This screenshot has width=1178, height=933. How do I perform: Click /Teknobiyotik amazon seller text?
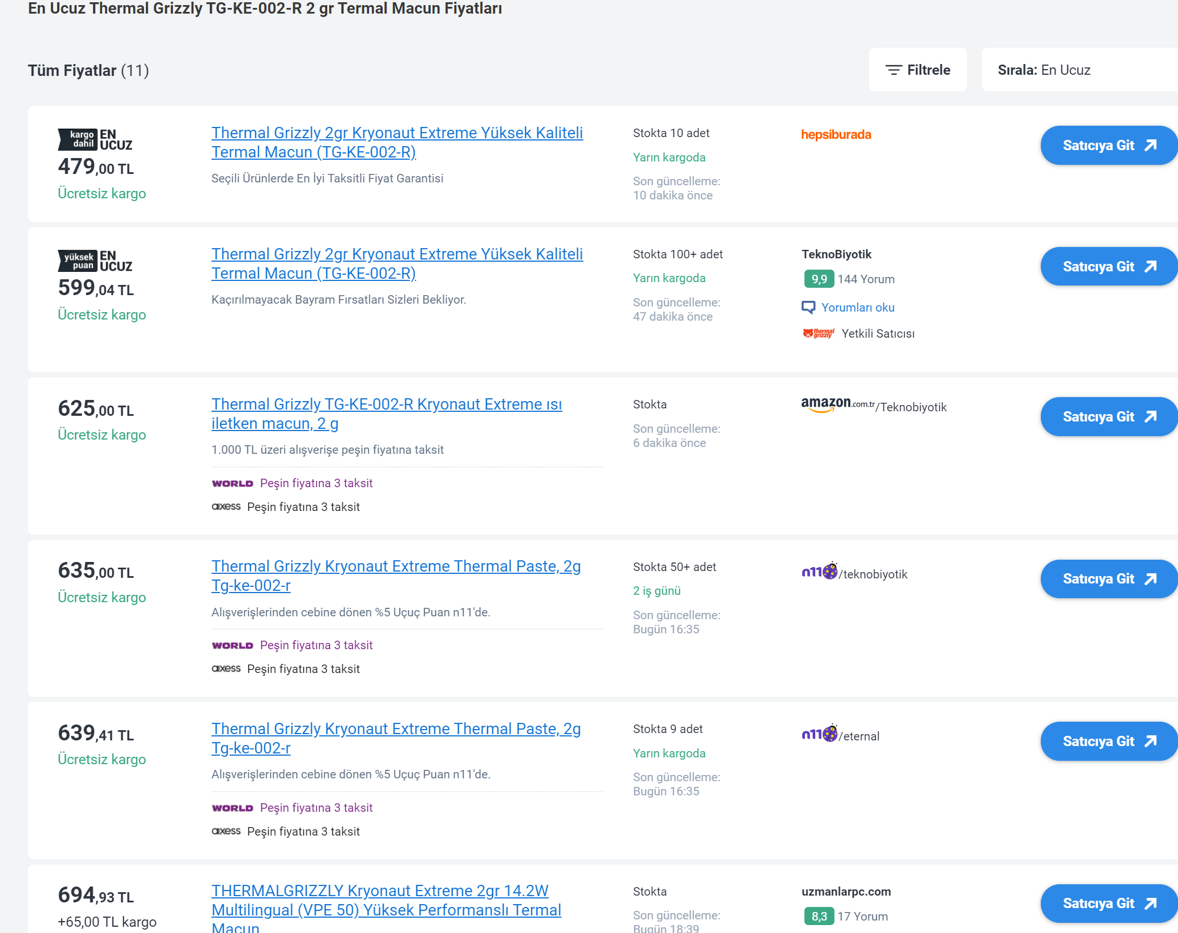911,407
